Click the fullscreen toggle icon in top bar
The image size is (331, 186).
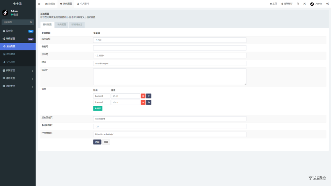(x=304, y=4)
